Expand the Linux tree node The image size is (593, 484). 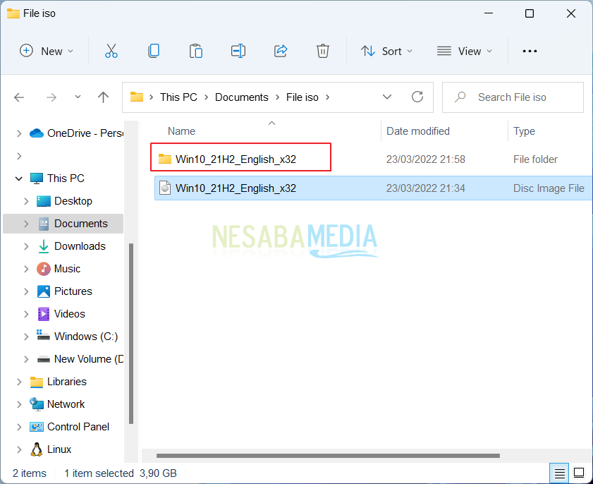click(19, 449)
